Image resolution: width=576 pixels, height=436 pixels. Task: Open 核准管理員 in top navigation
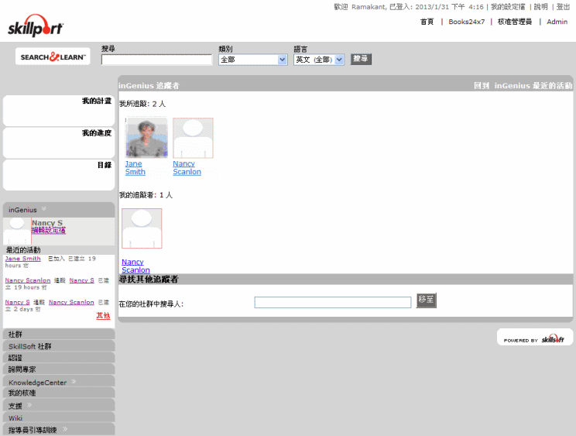click(515, 22)
